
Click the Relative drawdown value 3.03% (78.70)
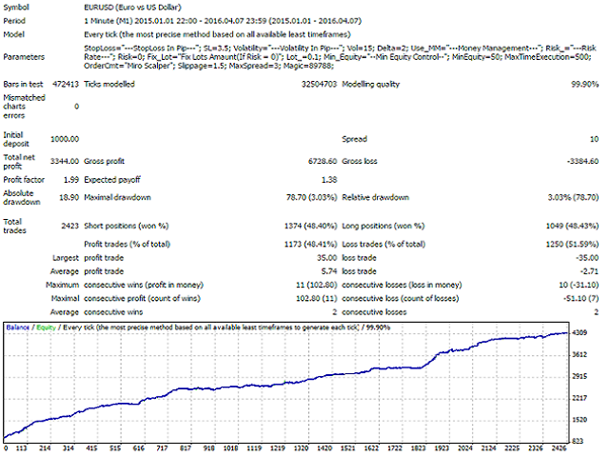[573, 198]
